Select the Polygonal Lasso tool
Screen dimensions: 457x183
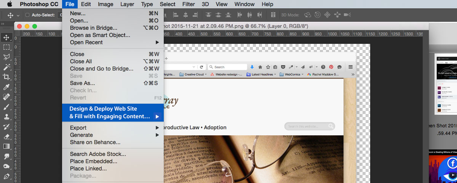tap(6, 57)
